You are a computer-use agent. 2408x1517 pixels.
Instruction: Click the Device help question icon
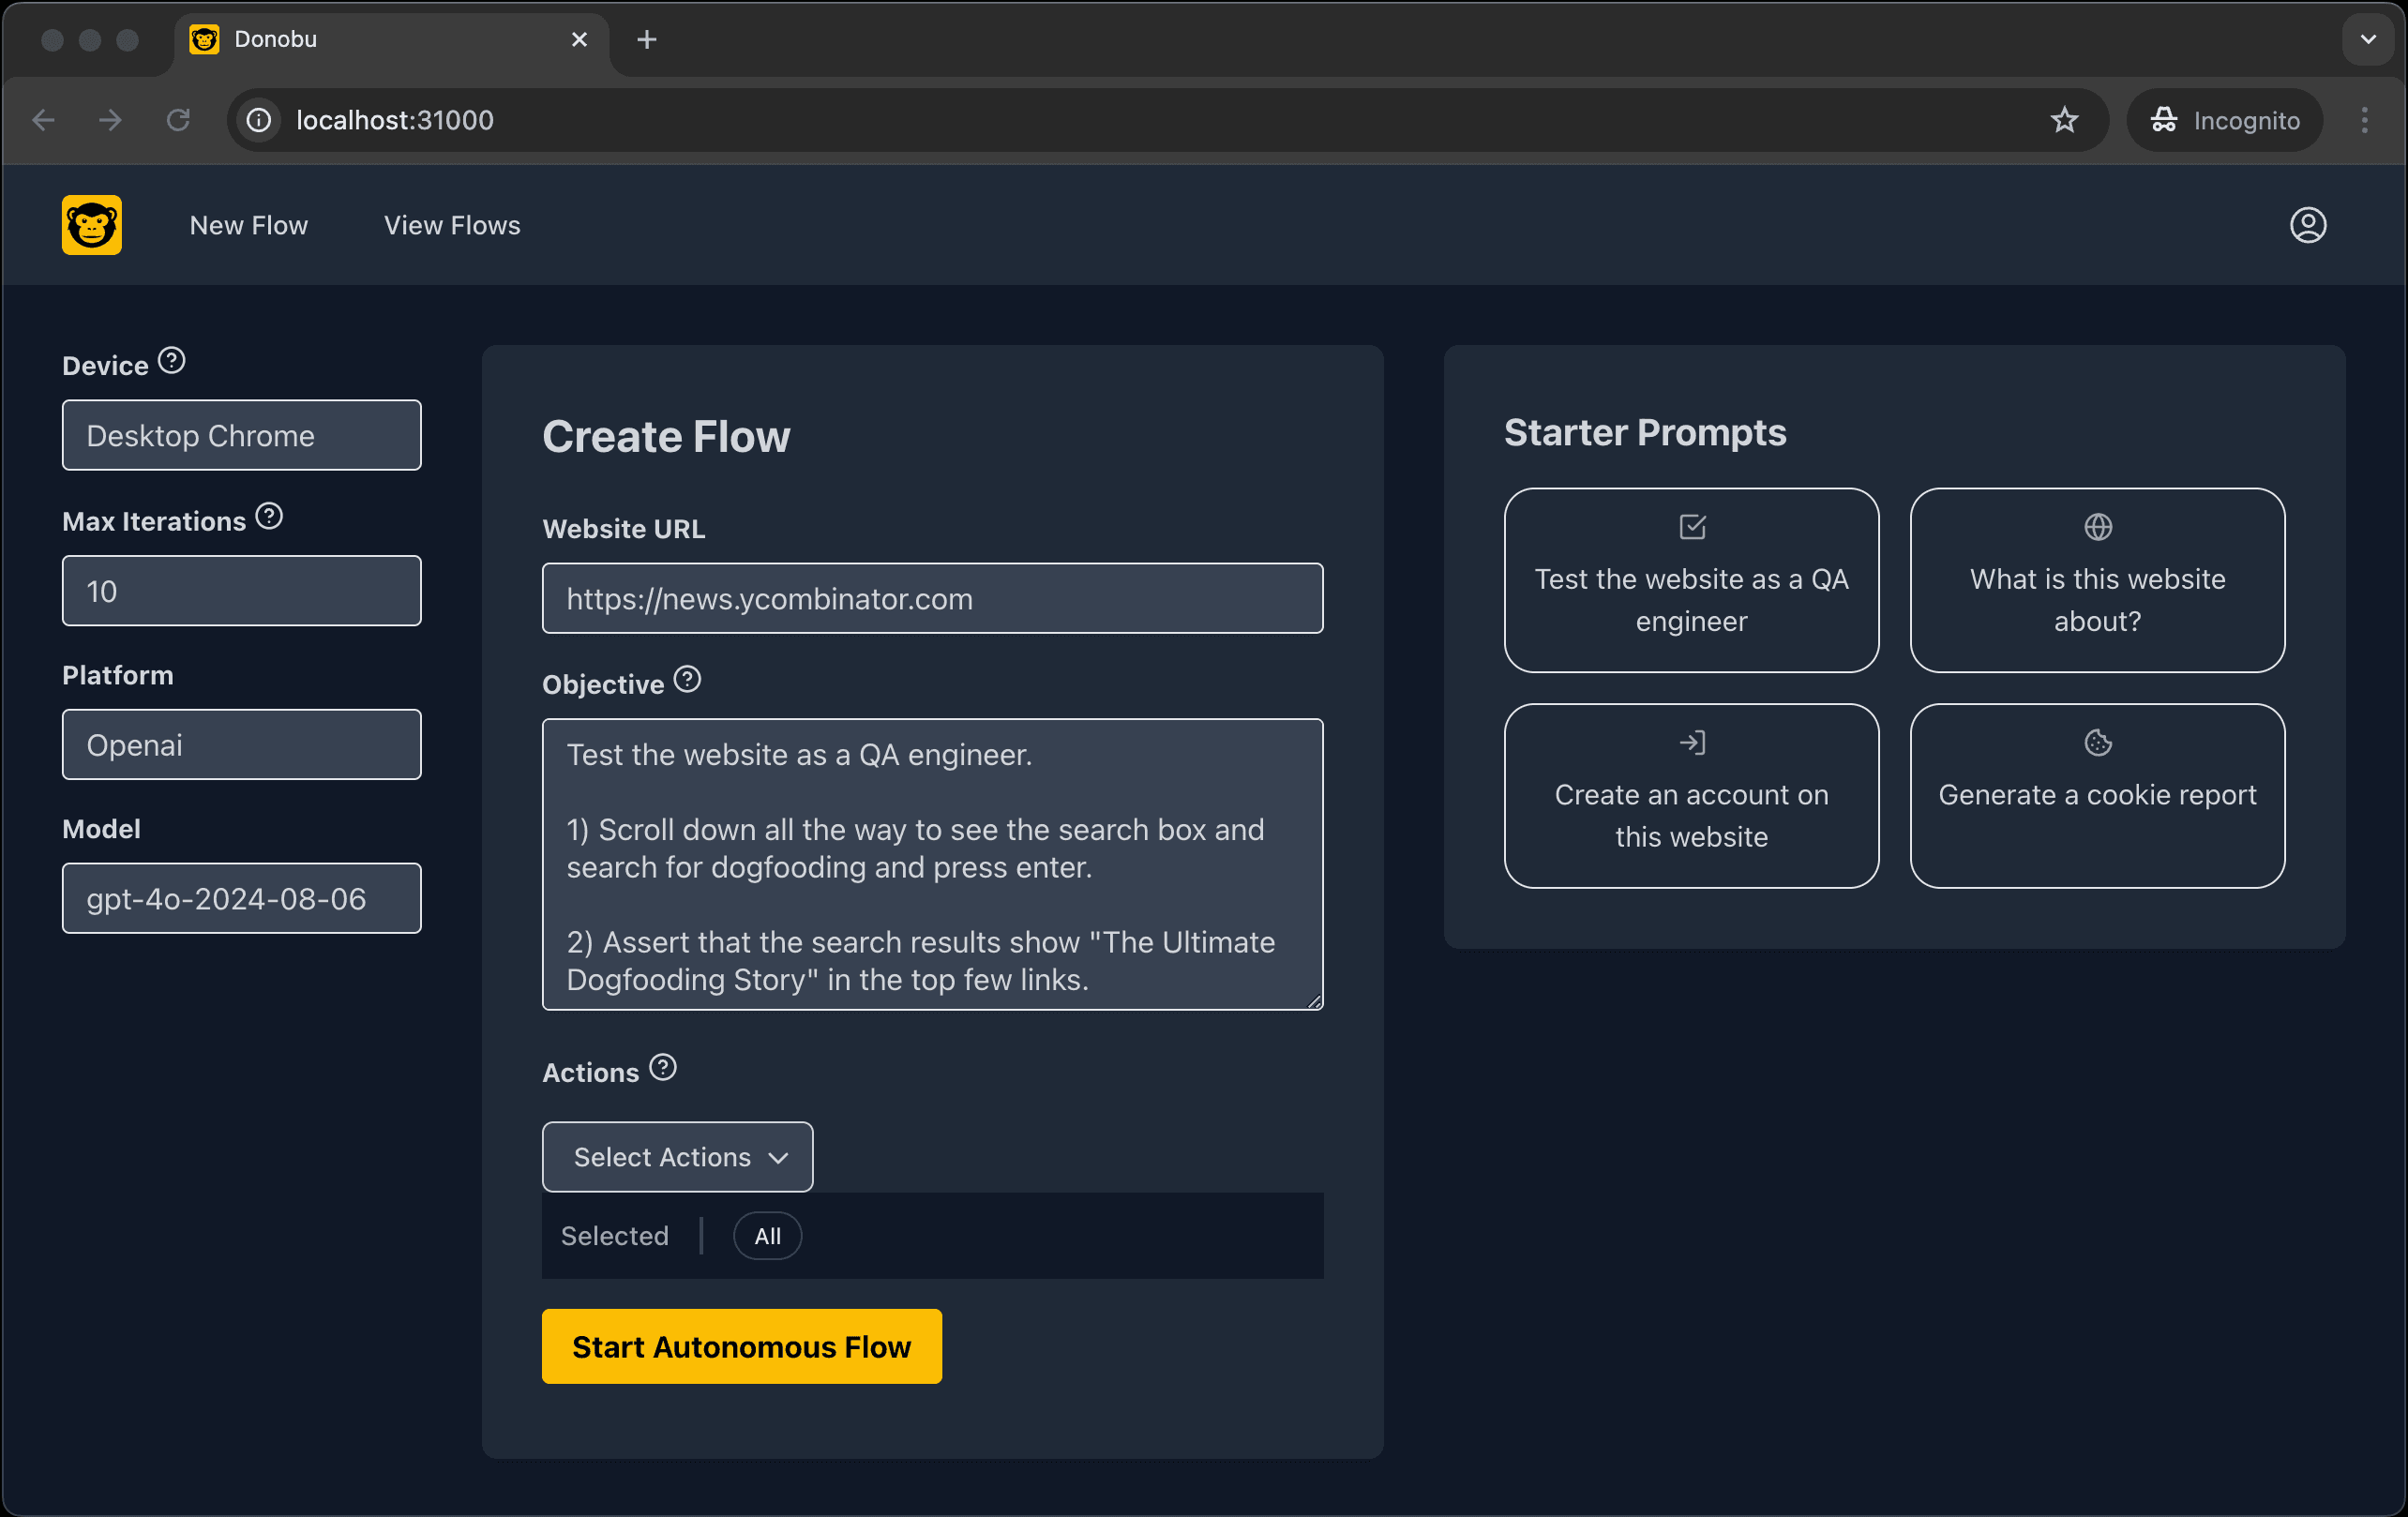point(172,361)
